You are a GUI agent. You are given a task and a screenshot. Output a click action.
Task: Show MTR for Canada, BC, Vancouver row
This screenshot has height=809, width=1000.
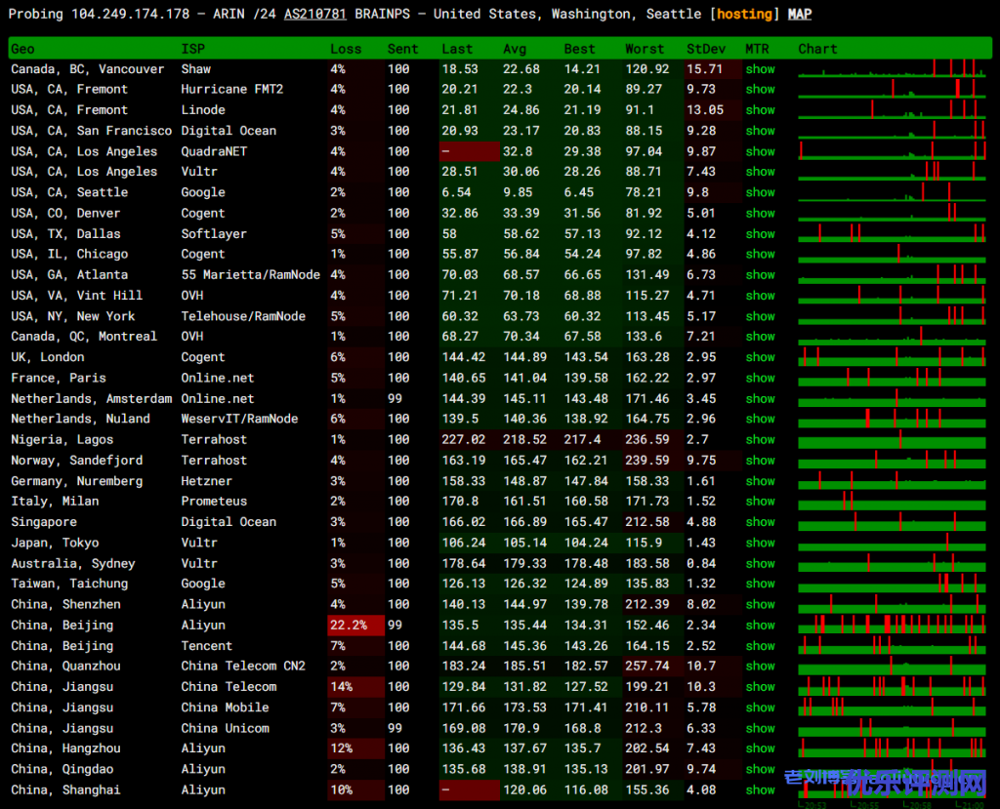760,69
